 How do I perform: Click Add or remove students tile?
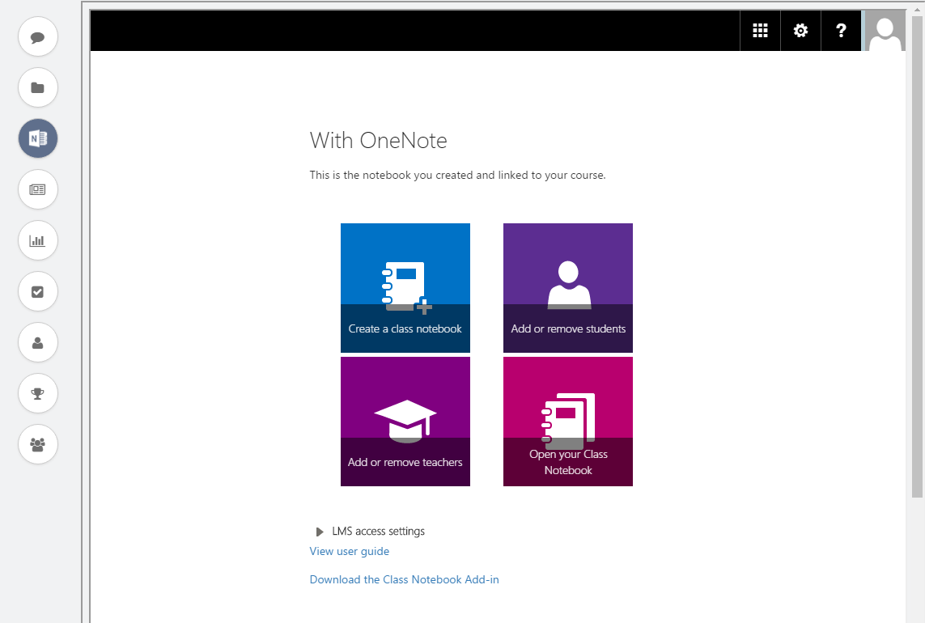coord(568,288)
